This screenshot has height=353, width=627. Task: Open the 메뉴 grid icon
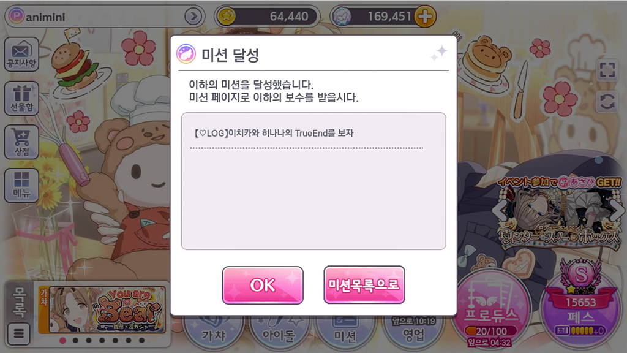pyautogui.click(x=21, y=185)
